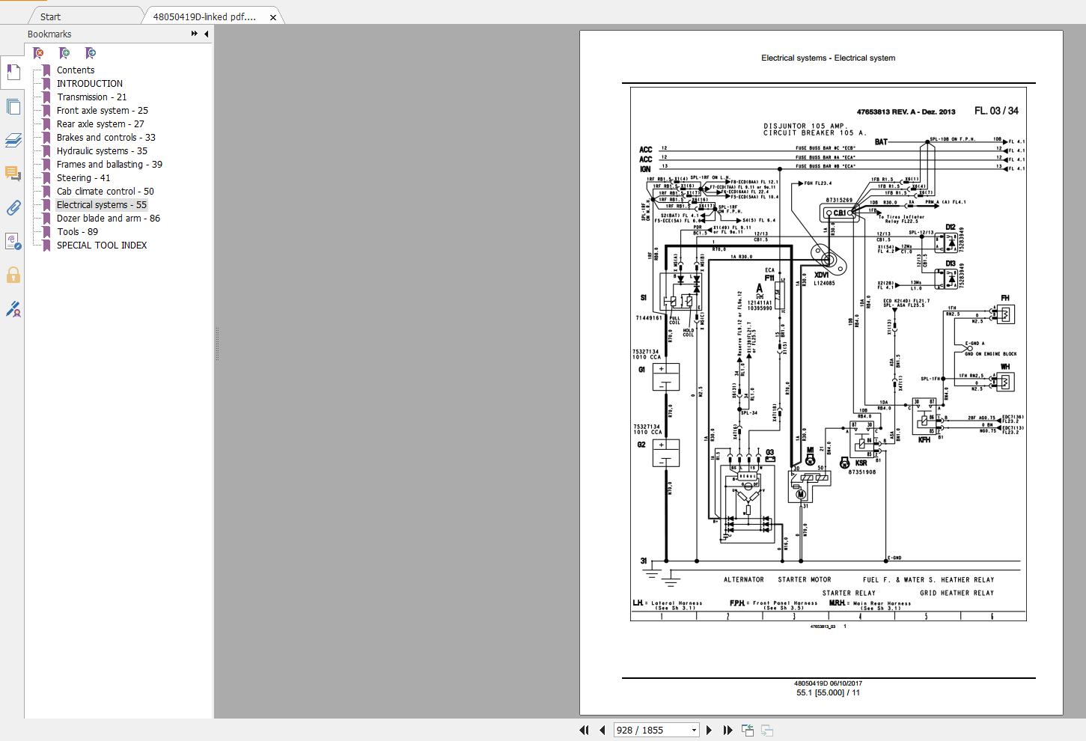The height and width of the screenshot is (741, 1086).
Task: Jump to Cab climate control - 50
Action: 106,191
